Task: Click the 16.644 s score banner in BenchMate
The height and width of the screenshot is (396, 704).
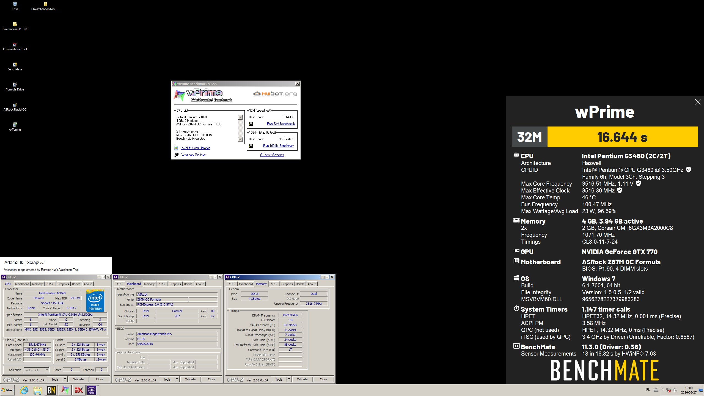Action: pyautogui.click(x=622, y=137)
